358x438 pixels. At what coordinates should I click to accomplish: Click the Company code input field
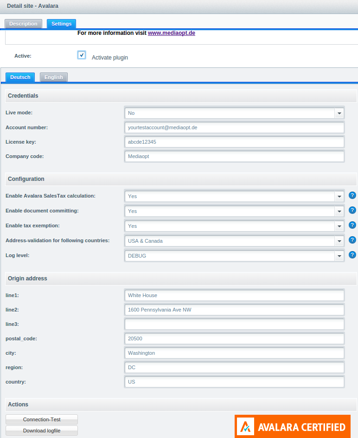(x=234, y=156)
